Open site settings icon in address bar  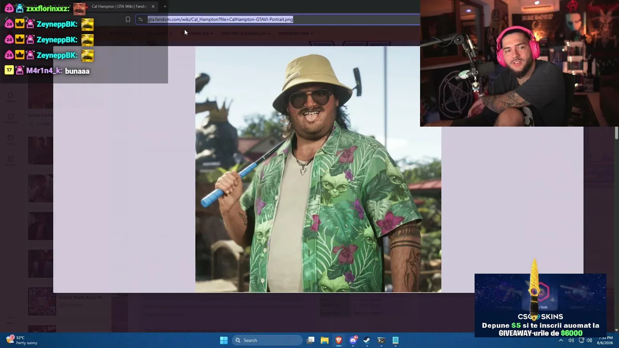[x=140, y=19]
